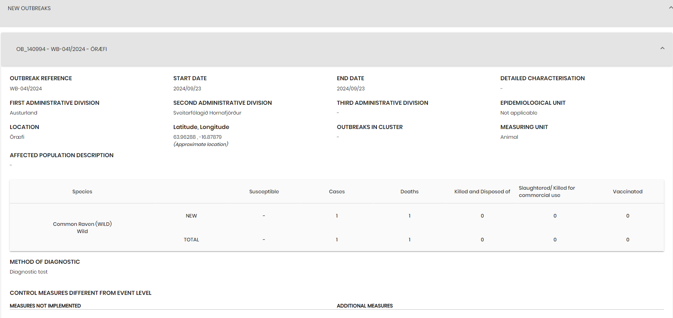Click the Approximate location note
The width and height of the screenshot is (673, 318).
click(x=201, y=144)
